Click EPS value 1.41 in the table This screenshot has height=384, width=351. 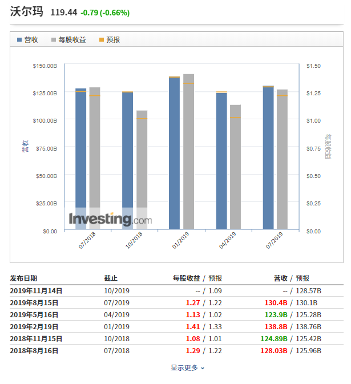coord(193,327)
